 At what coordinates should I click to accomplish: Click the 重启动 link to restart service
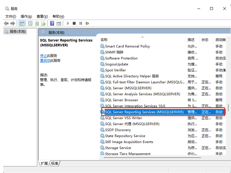[x=45, y=61]
